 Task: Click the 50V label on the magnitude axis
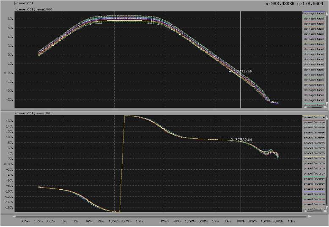pos(10,28)
